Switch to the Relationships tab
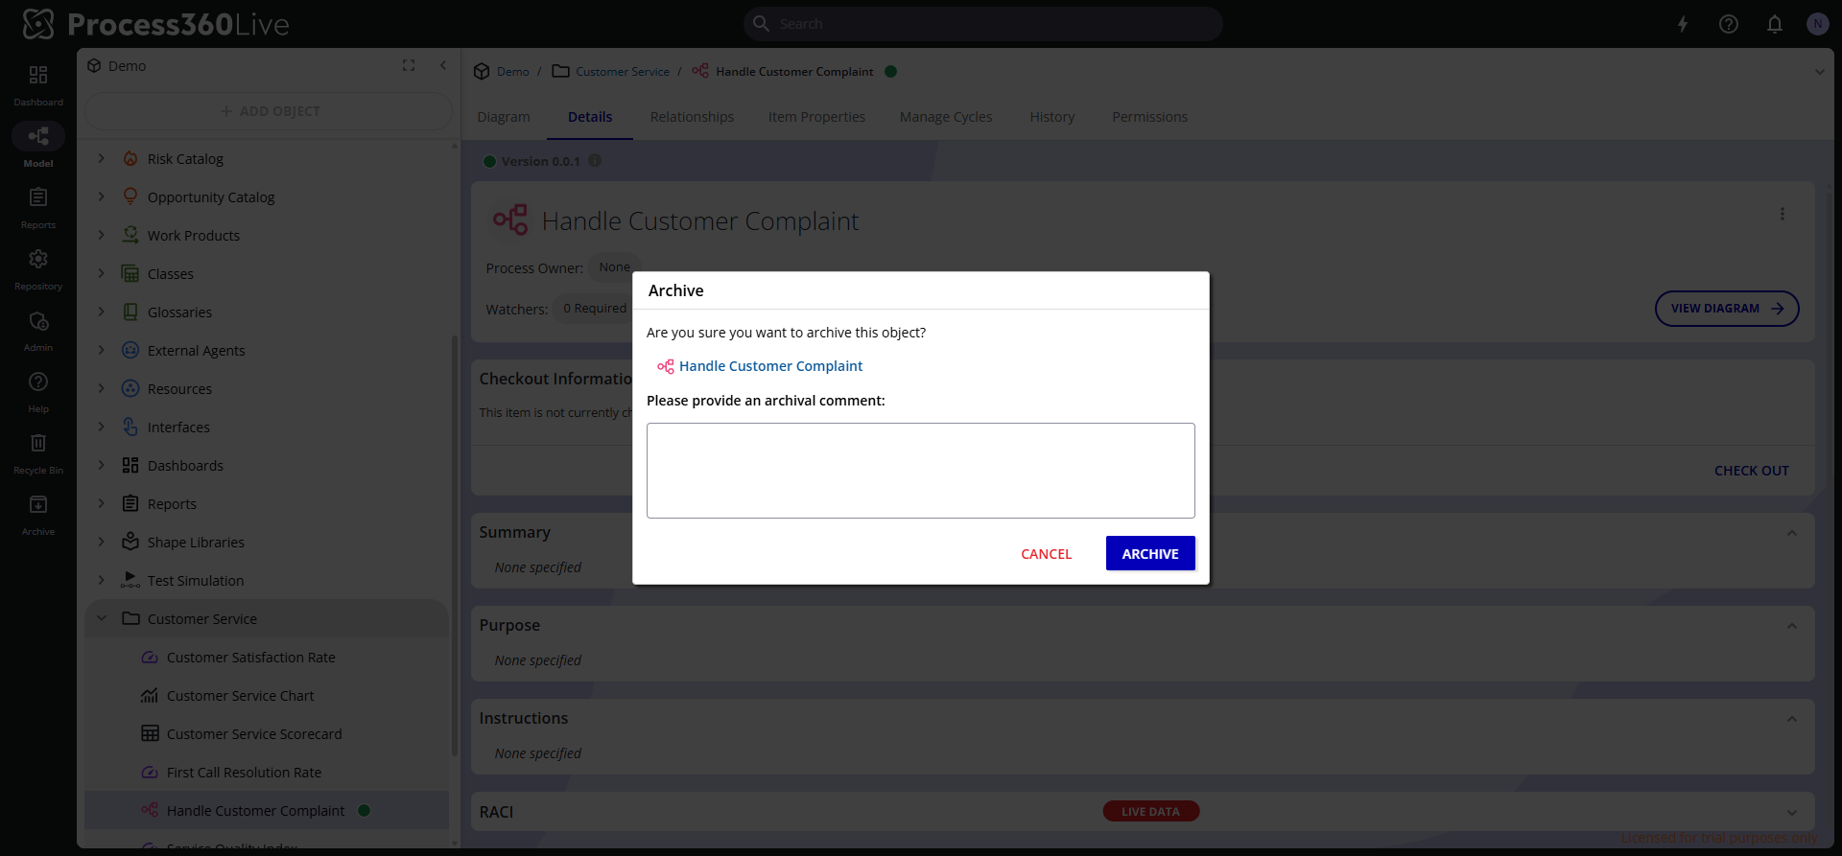Screen dimensions: 1842x856 (x=692, y=117)
